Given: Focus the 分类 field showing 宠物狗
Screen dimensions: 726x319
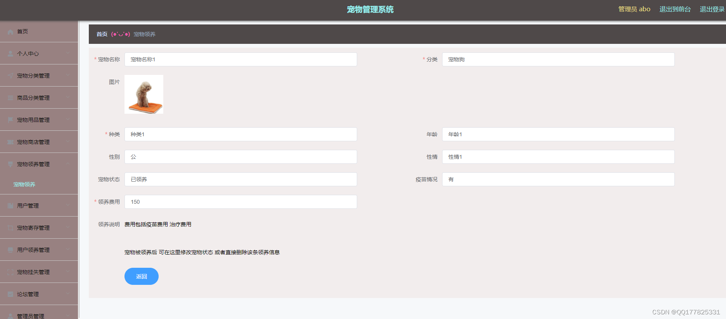Looking at the screenshot, I should click(x=558, y=59).
